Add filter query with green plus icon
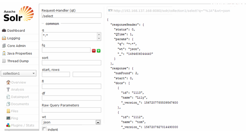 tap(99, 51)
